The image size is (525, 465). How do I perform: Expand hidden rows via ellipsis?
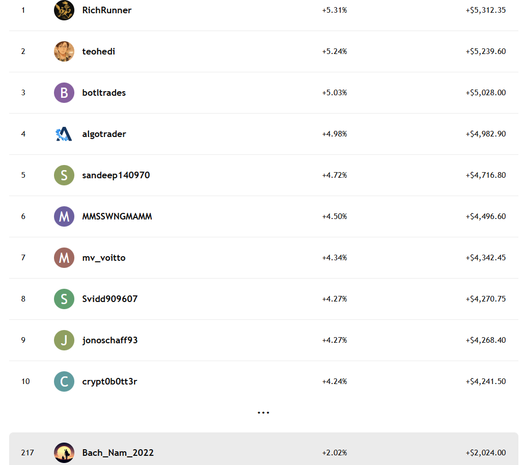(263, 412)
